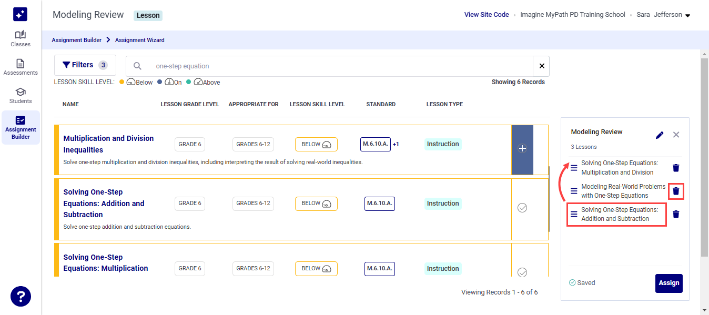Delete Solving One-Step Equations: Addition and Subtraction from panel

coord(676,214)
